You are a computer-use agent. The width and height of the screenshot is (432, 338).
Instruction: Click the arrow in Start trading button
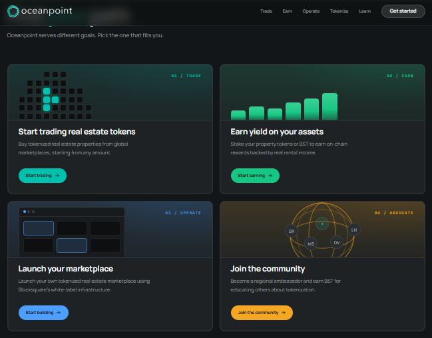[x=57, y=176]
